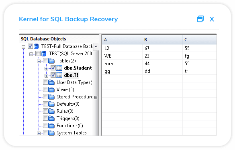Click the Views(0) folder icon

[51, 90]
